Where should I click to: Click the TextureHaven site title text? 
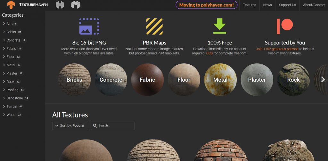(33, 4)
